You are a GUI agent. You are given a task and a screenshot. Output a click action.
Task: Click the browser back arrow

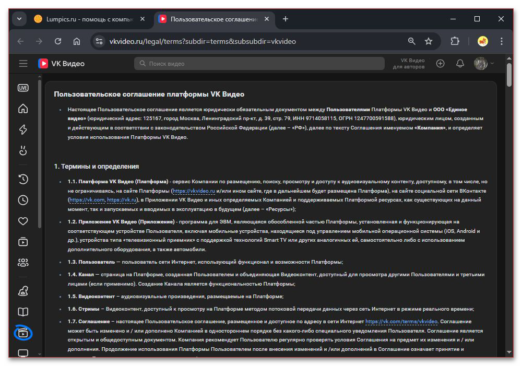(21, 41)
